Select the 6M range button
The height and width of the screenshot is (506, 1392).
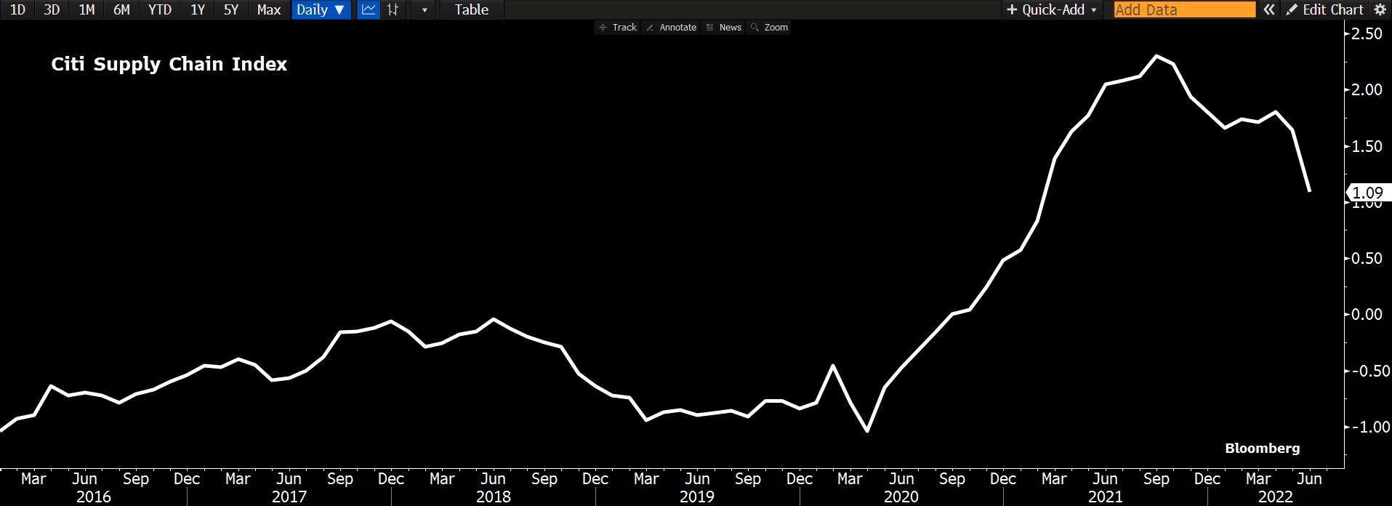point(121,9)
